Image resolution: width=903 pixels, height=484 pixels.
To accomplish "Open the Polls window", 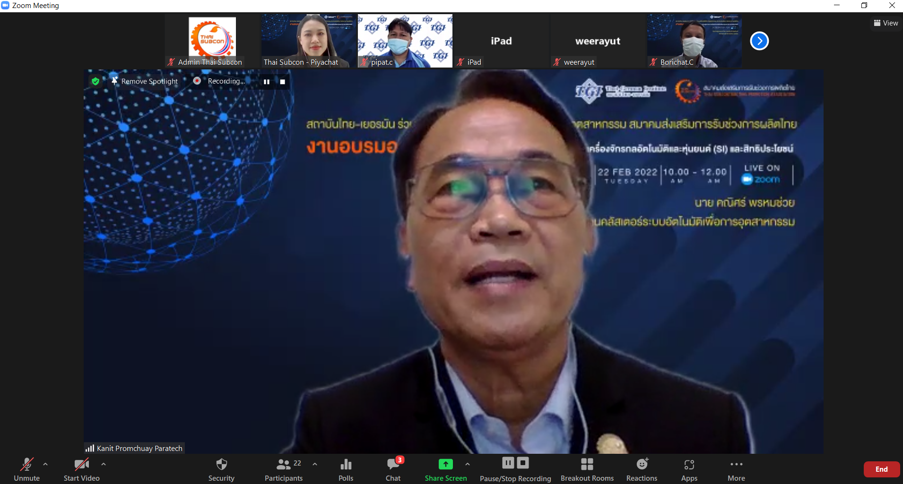I will pos(346,469).
